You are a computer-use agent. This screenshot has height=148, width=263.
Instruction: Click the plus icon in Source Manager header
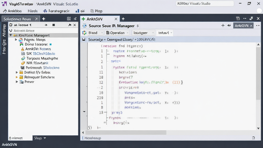pos(223,25)
